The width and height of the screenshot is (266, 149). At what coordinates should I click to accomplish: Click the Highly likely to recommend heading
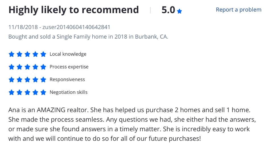coord(74,10)
